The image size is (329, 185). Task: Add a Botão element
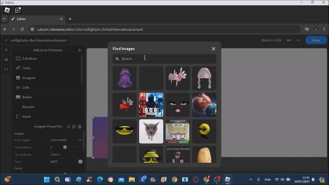coord(47,97)
